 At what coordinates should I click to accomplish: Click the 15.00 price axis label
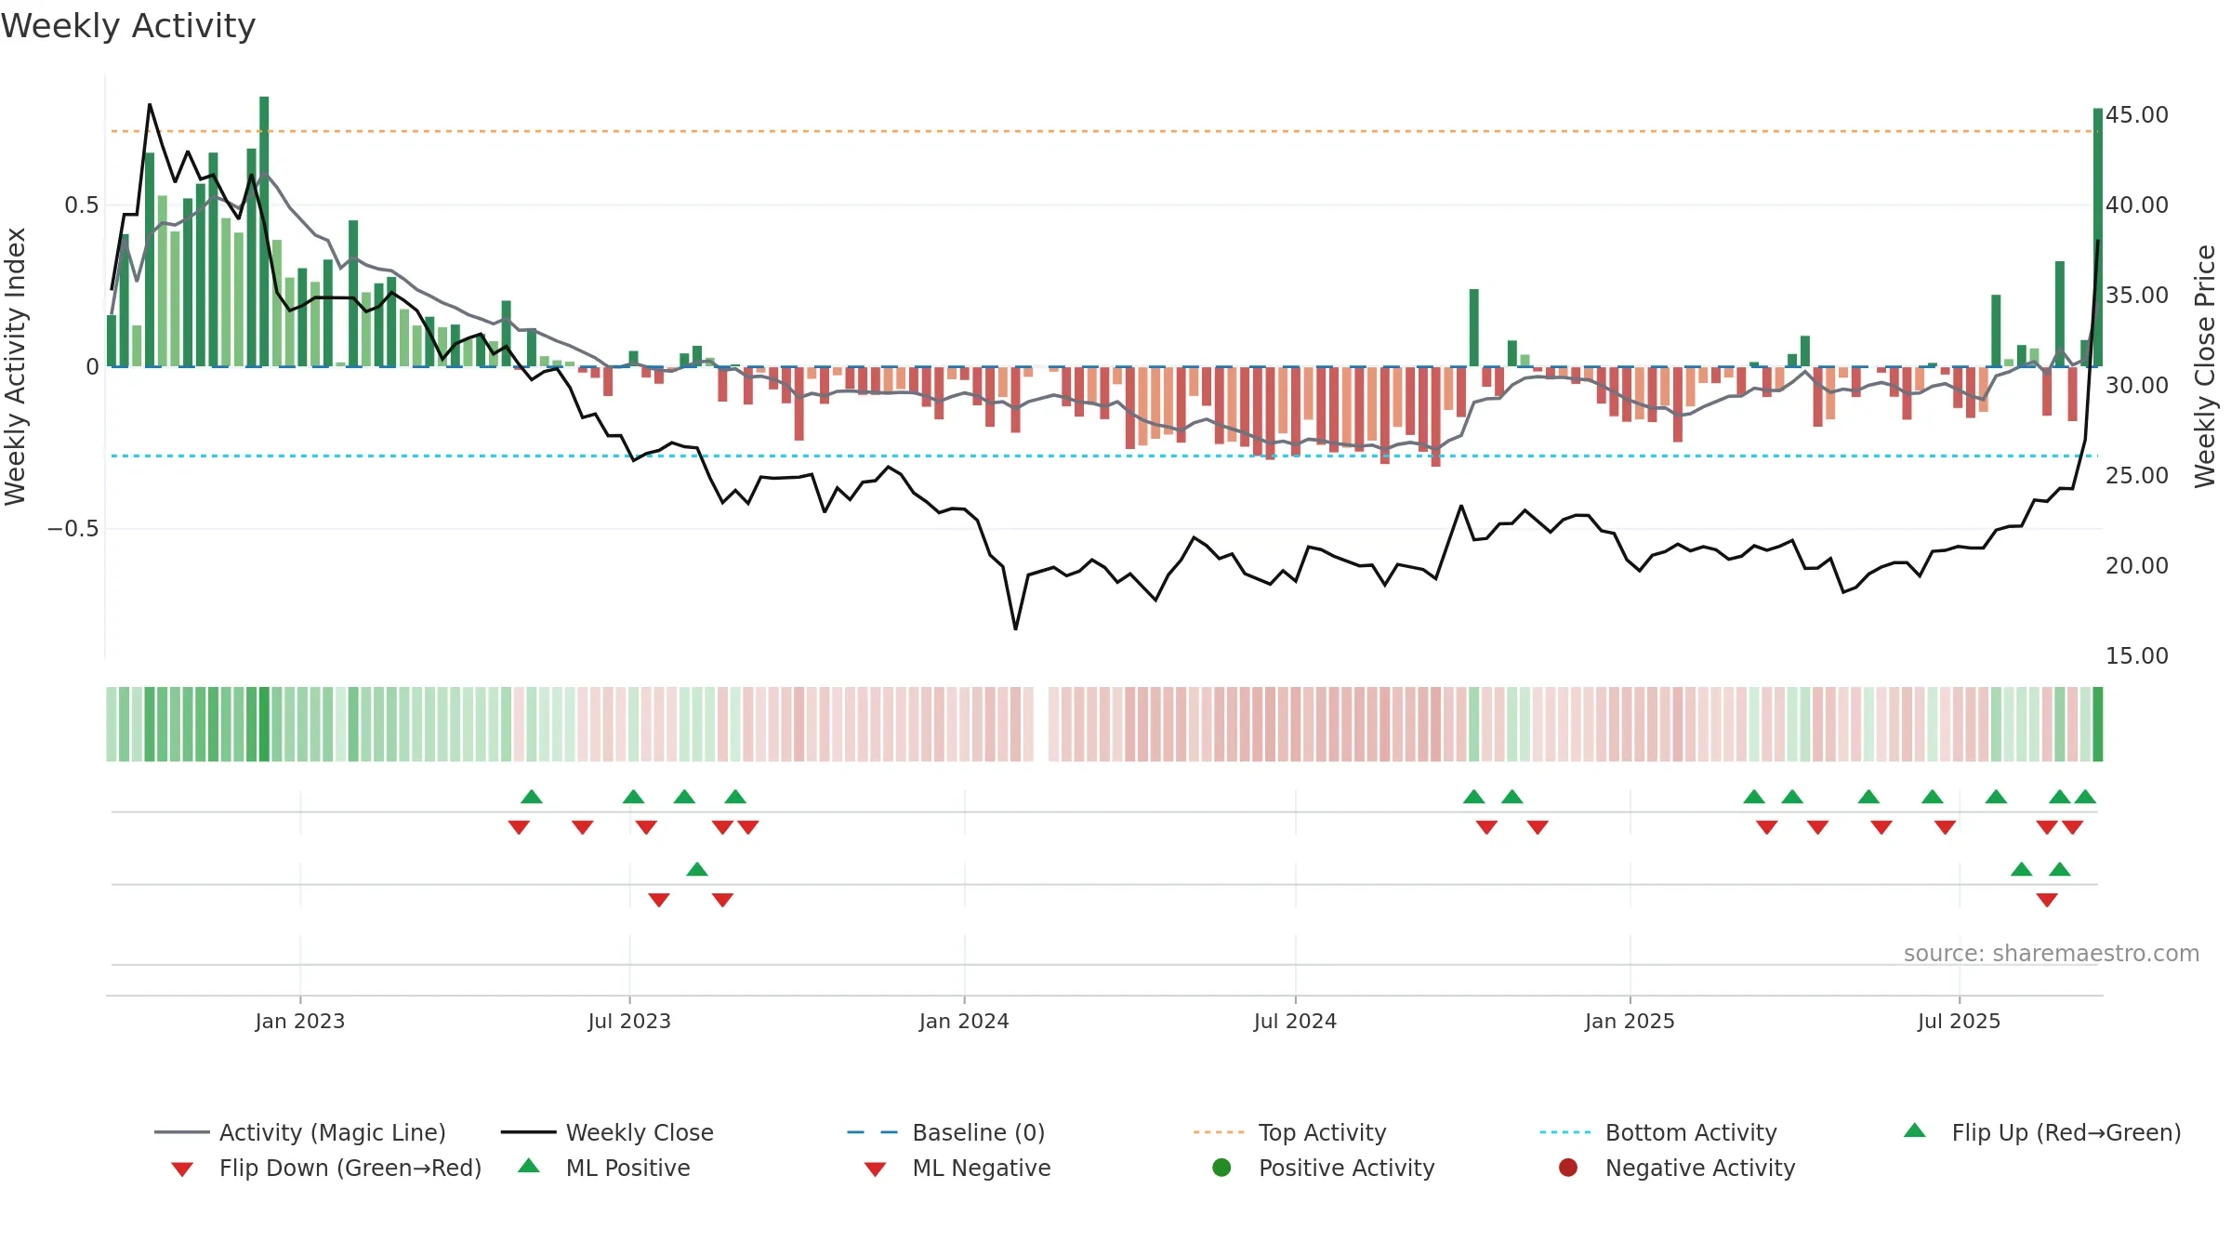[x=2137, y=655]
